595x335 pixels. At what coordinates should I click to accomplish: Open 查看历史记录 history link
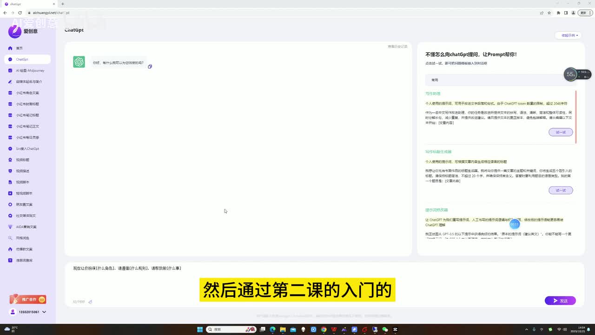(397, 47)
